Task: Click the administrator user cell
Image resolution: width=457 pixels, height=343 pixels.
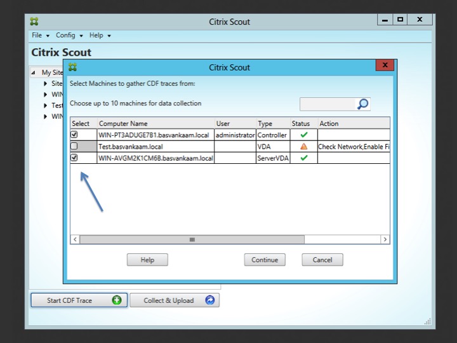Action: pyautogui.click(x=235, y=135)
